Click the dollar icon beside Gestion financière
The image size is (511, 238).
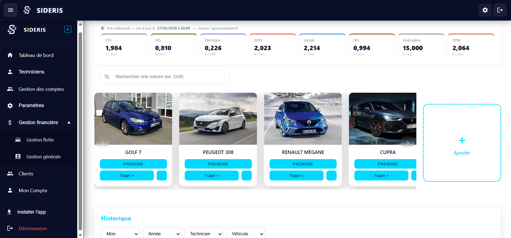click(10, 123)
